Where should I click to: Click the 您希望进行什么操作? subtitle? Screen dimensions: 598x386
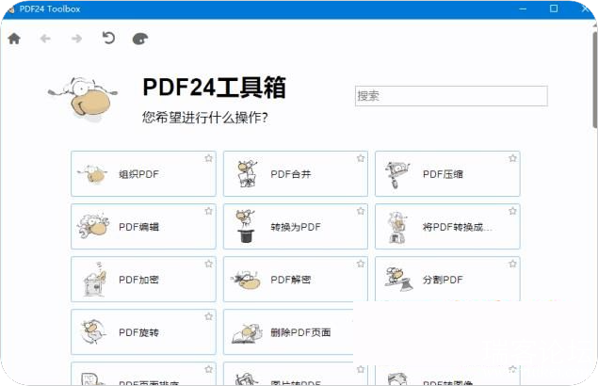[204, 117]
